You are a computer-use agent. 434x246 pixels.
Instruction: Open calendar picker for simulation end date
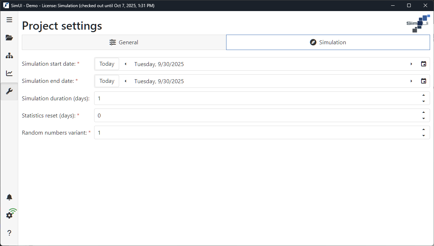424,81
